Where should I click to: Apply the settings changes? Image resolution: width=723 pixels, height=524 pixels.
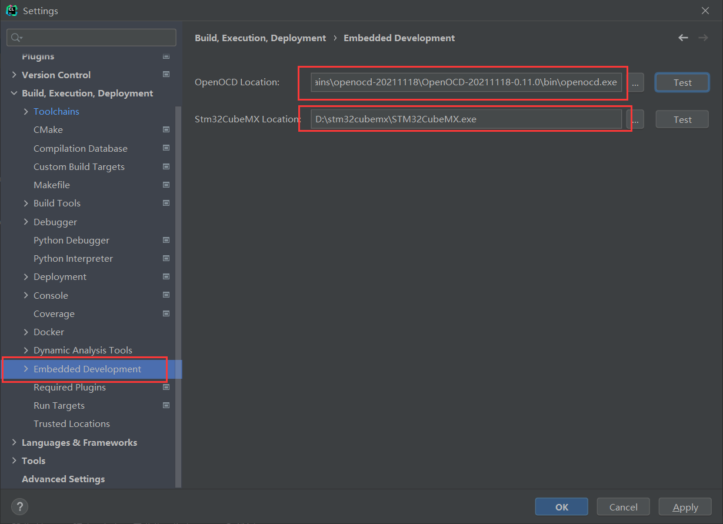(x=685, y=507)
